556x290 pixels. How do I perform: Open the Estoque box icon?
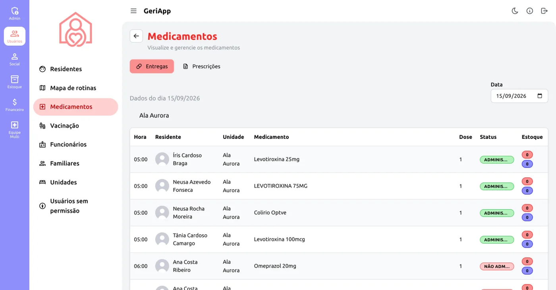[x=15, y=82]
